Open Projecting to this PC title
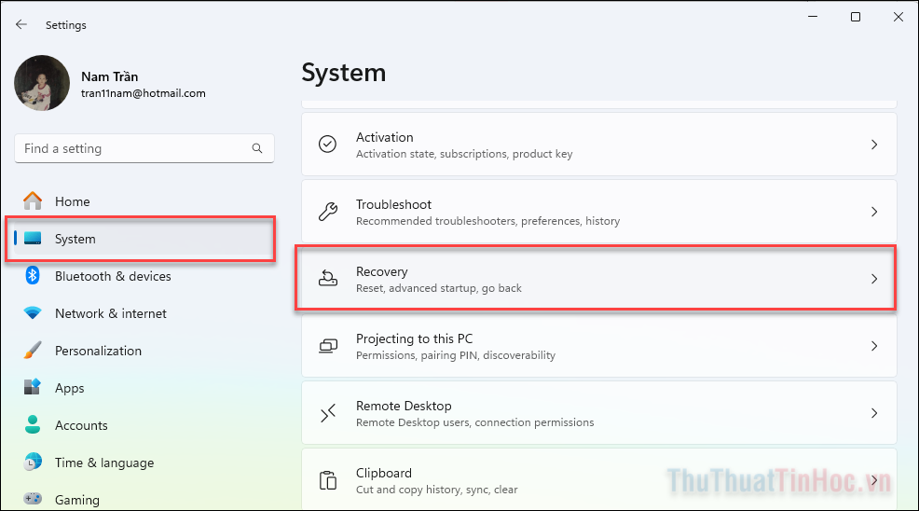Image resolution: width=919 pixels, height=511 pixels. pos(415,338)
